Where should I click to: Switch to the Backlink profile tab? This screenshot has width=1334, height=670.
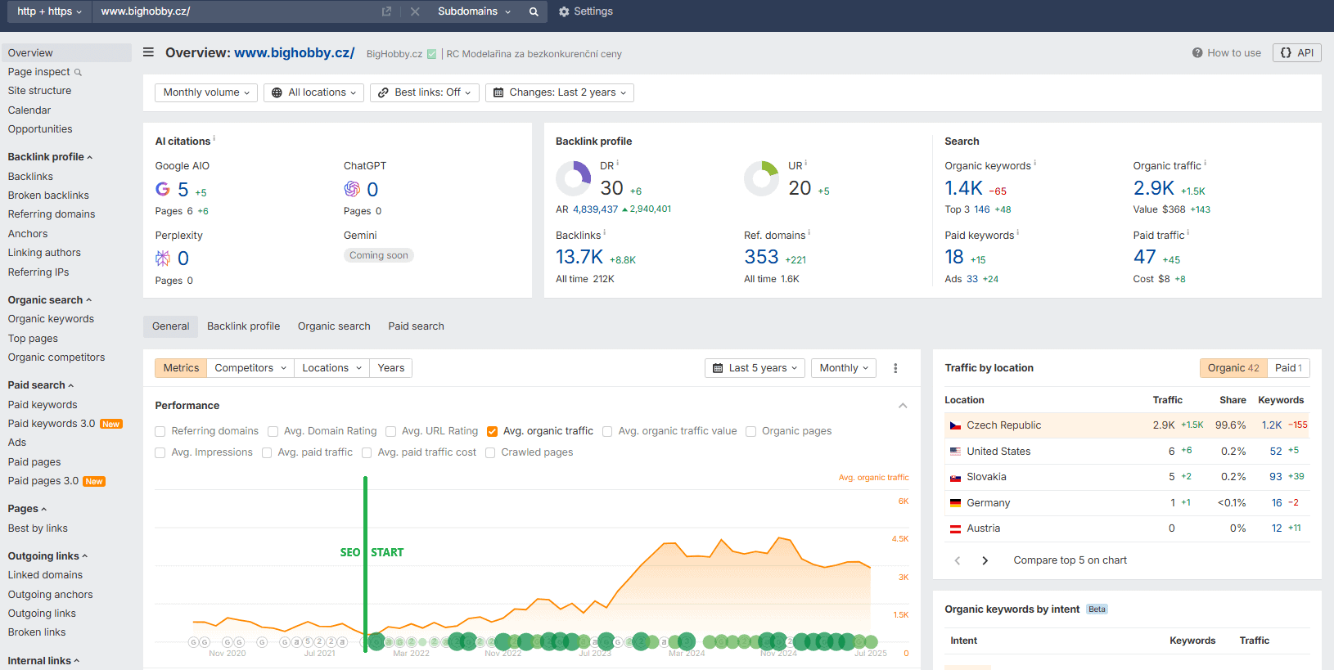pyautogui.click(x=243, y=326)
